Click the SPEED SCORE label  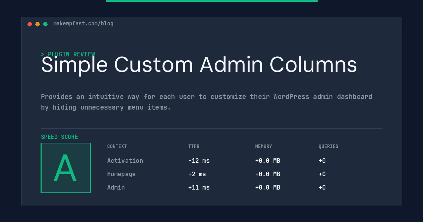pos(60,137)
